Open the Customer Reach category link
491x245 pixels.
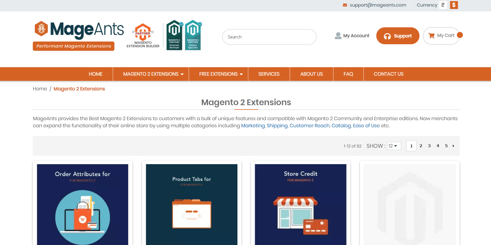tap(310, 126)
